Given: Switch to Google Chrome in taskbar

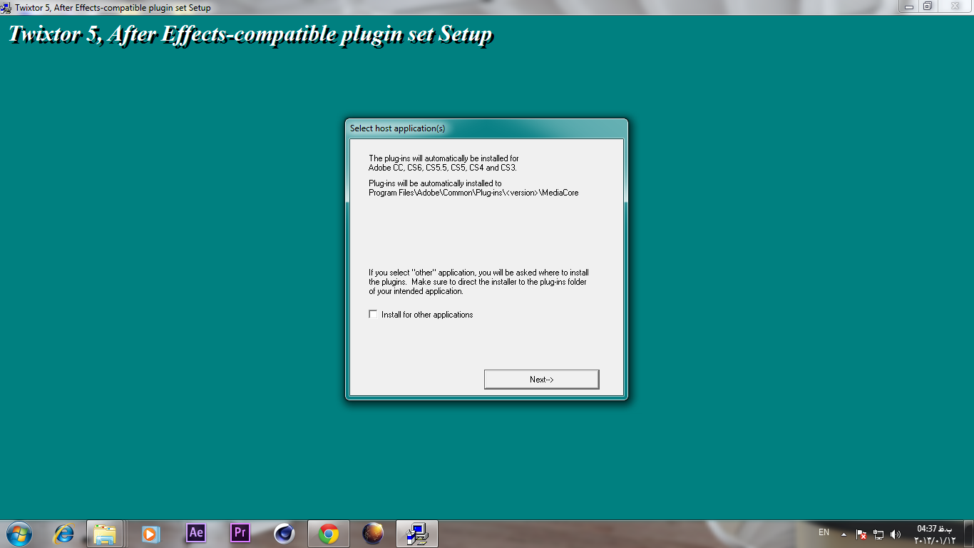Looking at the screenshot, I should [x=329, y=534].
